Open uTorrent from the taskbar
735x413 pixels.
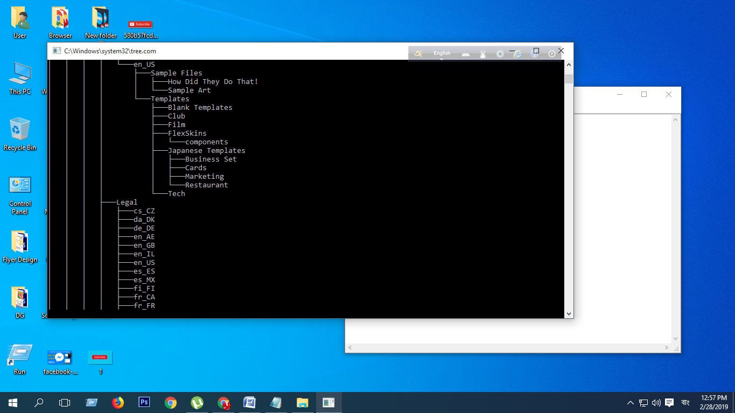[197, 402]
